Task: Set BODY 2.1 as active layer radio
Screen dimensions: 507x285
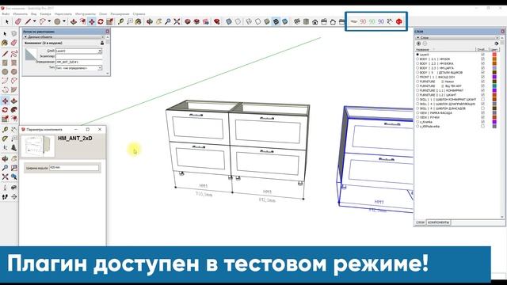Action: pos(417,59)
